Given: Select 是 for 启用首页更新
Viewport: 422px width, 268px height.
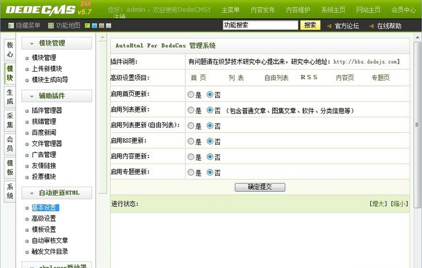Looking at the screenshot, I should pos(190,94).
